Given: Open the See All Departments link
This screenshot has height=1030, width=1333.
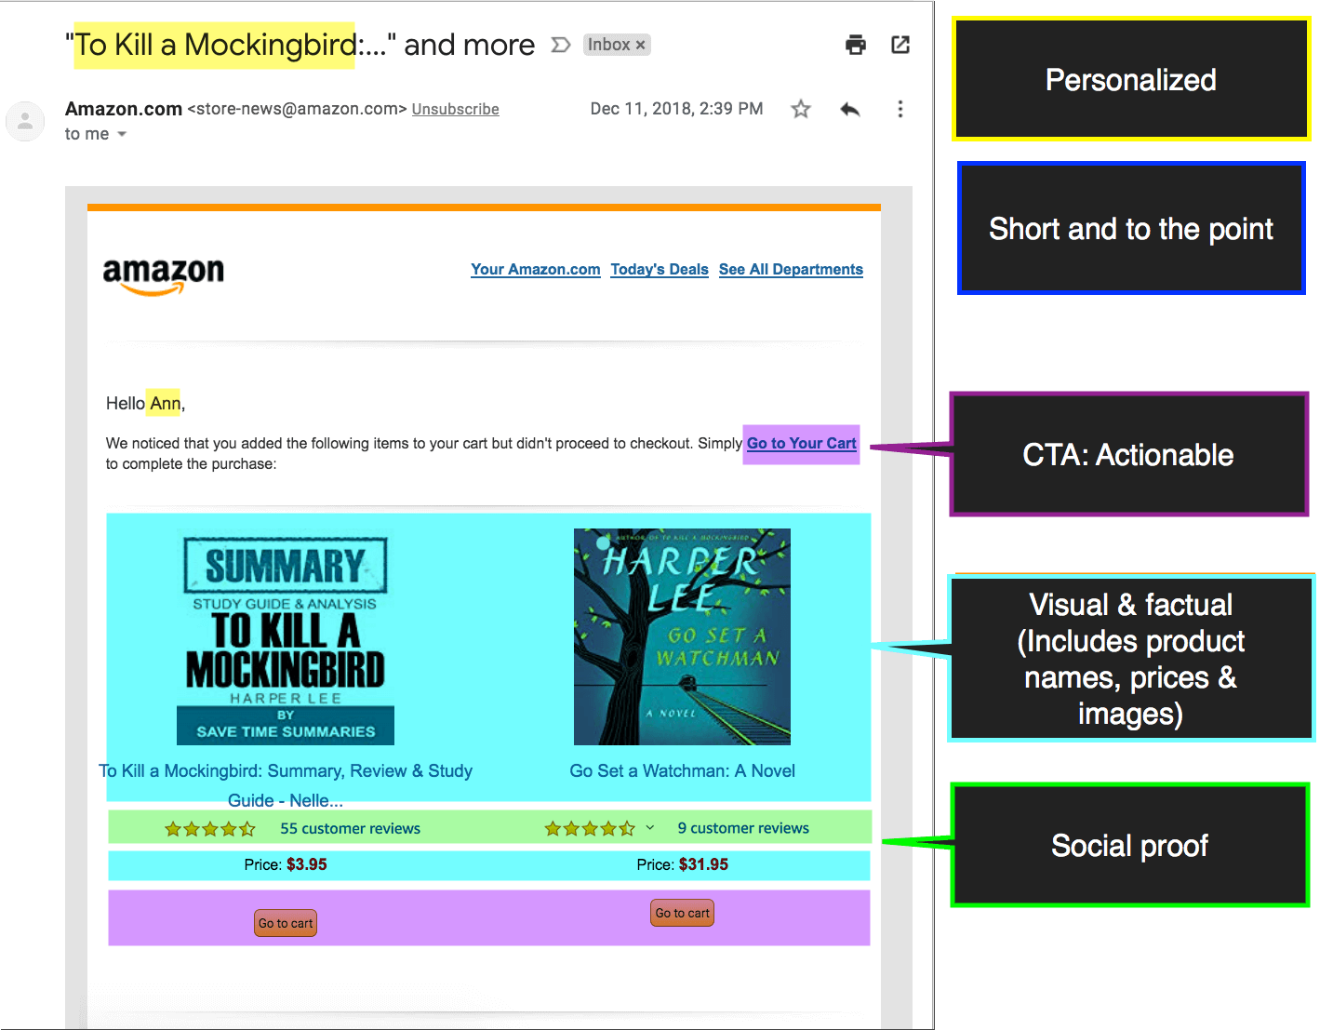Looking at the screenshot, I should tap(791, 270).
